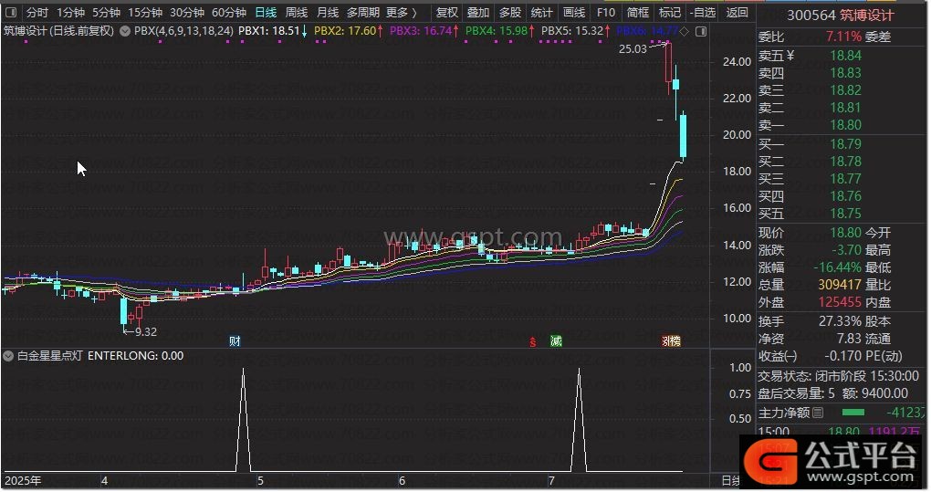The width and height of the screenshot is (931, 492).
Task: Switch to the 60分钟 period
Action: [x=228, y=13]
